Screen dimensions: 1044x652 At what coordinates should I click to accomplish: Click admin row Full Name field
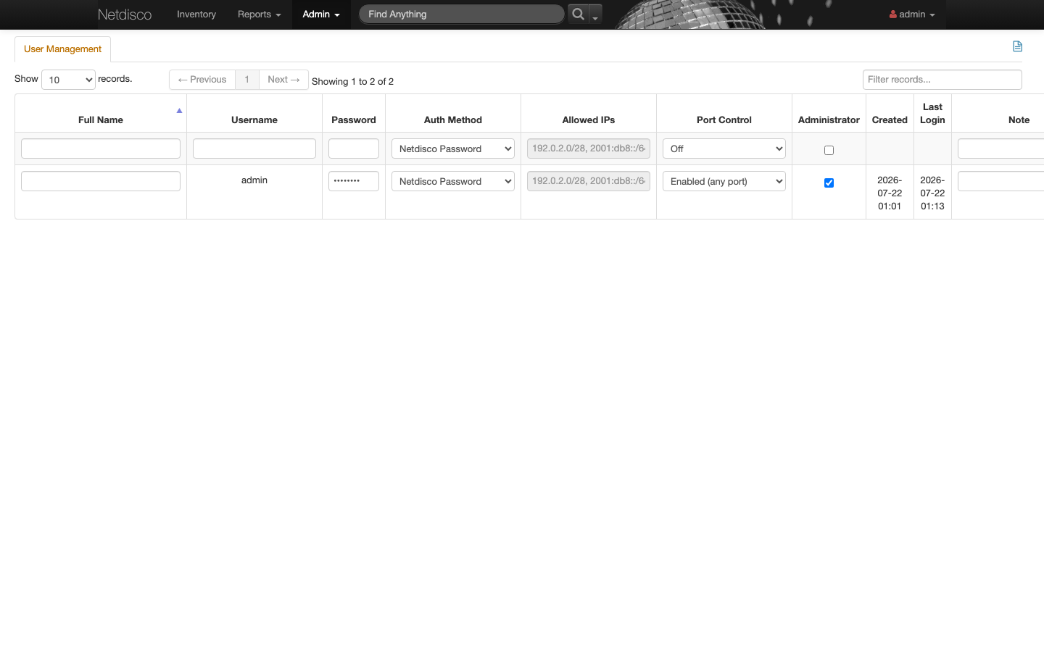click(x=101, y=181)
